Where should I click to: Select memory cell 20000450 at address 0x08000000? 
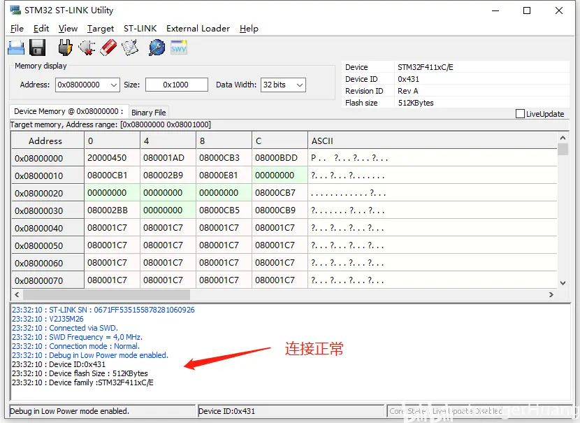tap(107, 158)
